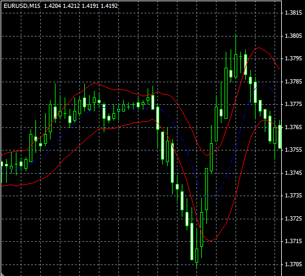Viewport: 305px width, 276px height.
Task: Click the 1.4204 open price in header
Action: tap(52, 6)
